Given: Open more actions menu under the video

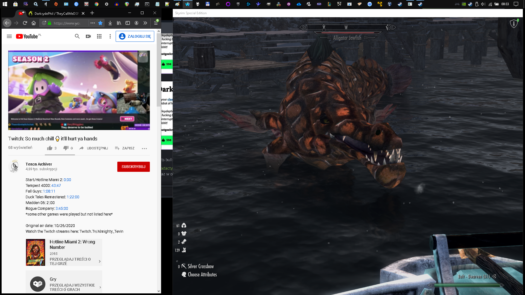Looking at the screenshot, I should 144,148.
